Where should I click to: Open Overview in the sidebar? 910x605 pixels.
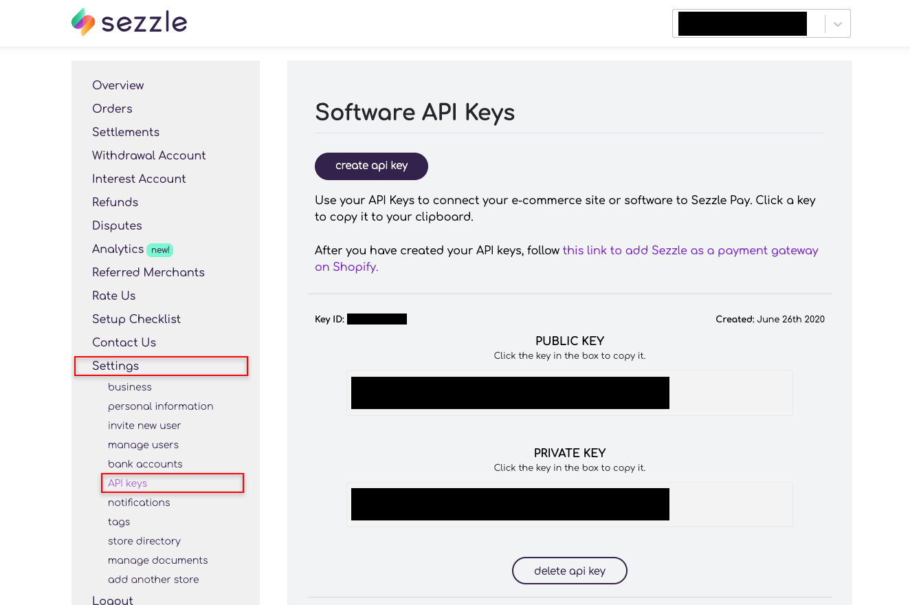click(118, 85)
